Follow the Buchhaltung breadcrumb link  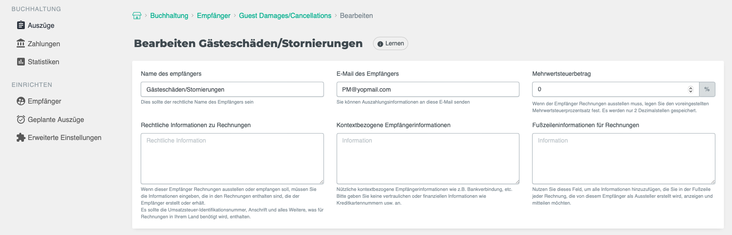pyautogui.click(x=169, y=15)
